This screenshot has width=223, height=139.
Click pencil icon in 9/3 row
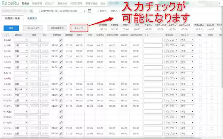click(61, 51)
